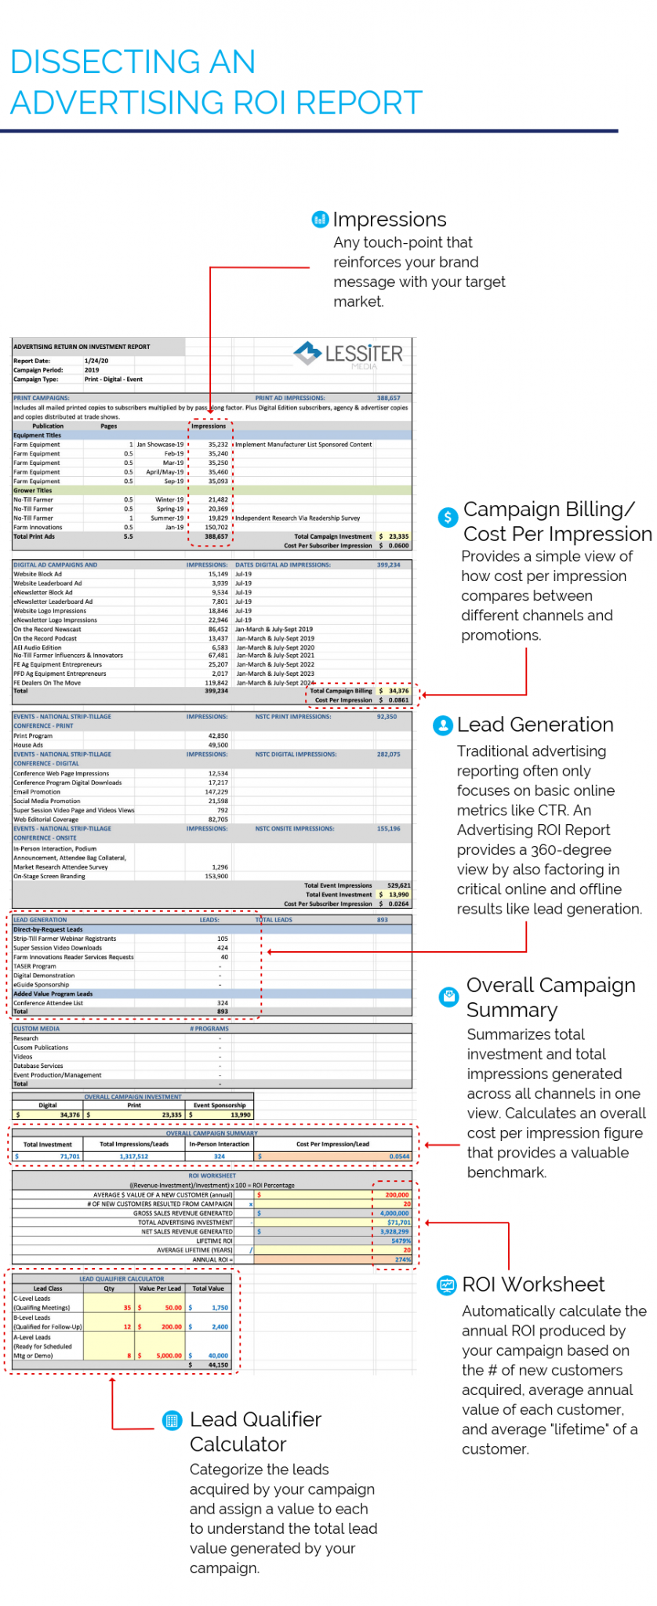Click the person icon beside Lead Generation
The width and height of the screenshot is (657, 1606).
(x=444, y=725)
